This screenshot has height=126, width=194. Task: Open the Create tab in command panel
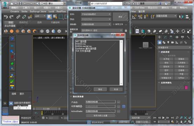tap(159, 37)
